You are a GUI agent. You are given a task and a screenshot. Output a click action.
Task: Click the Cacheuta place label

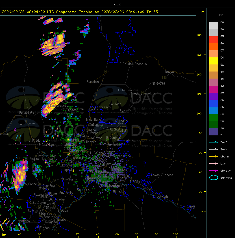point(48,159)
